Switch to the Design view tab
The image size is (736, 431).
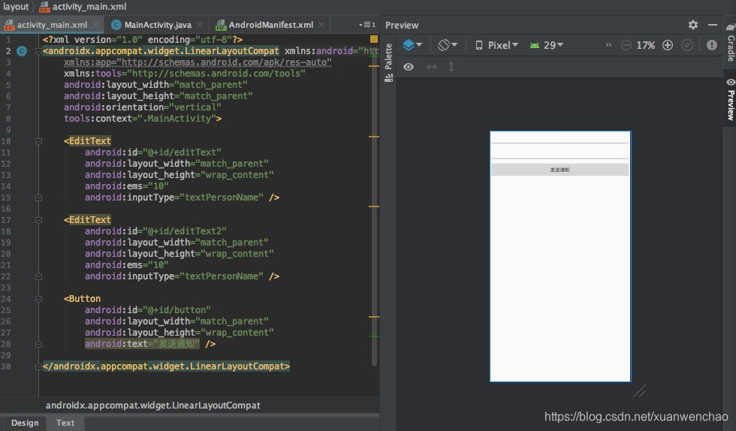[24, 423]
